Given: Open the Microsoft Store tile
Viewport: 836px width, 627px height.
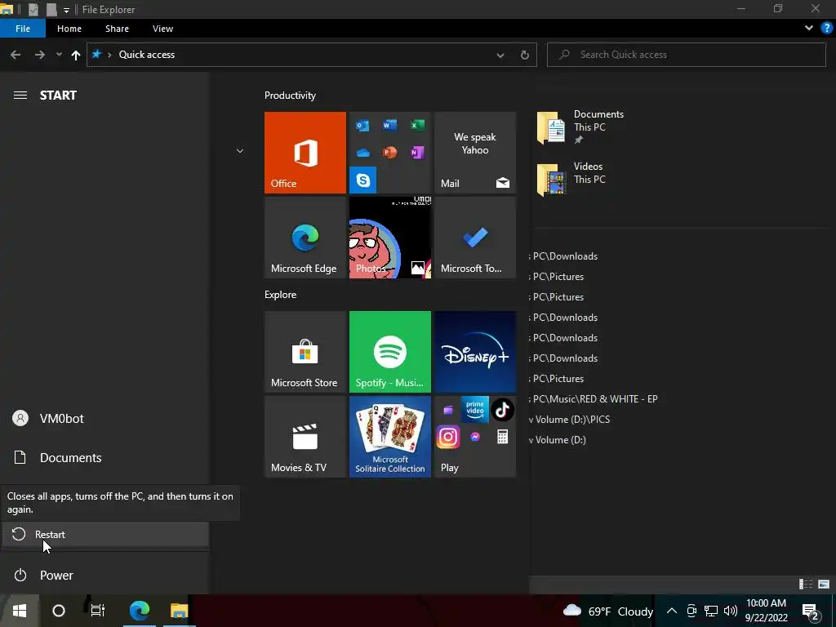Looking at the screenshot, I should 305,352.
